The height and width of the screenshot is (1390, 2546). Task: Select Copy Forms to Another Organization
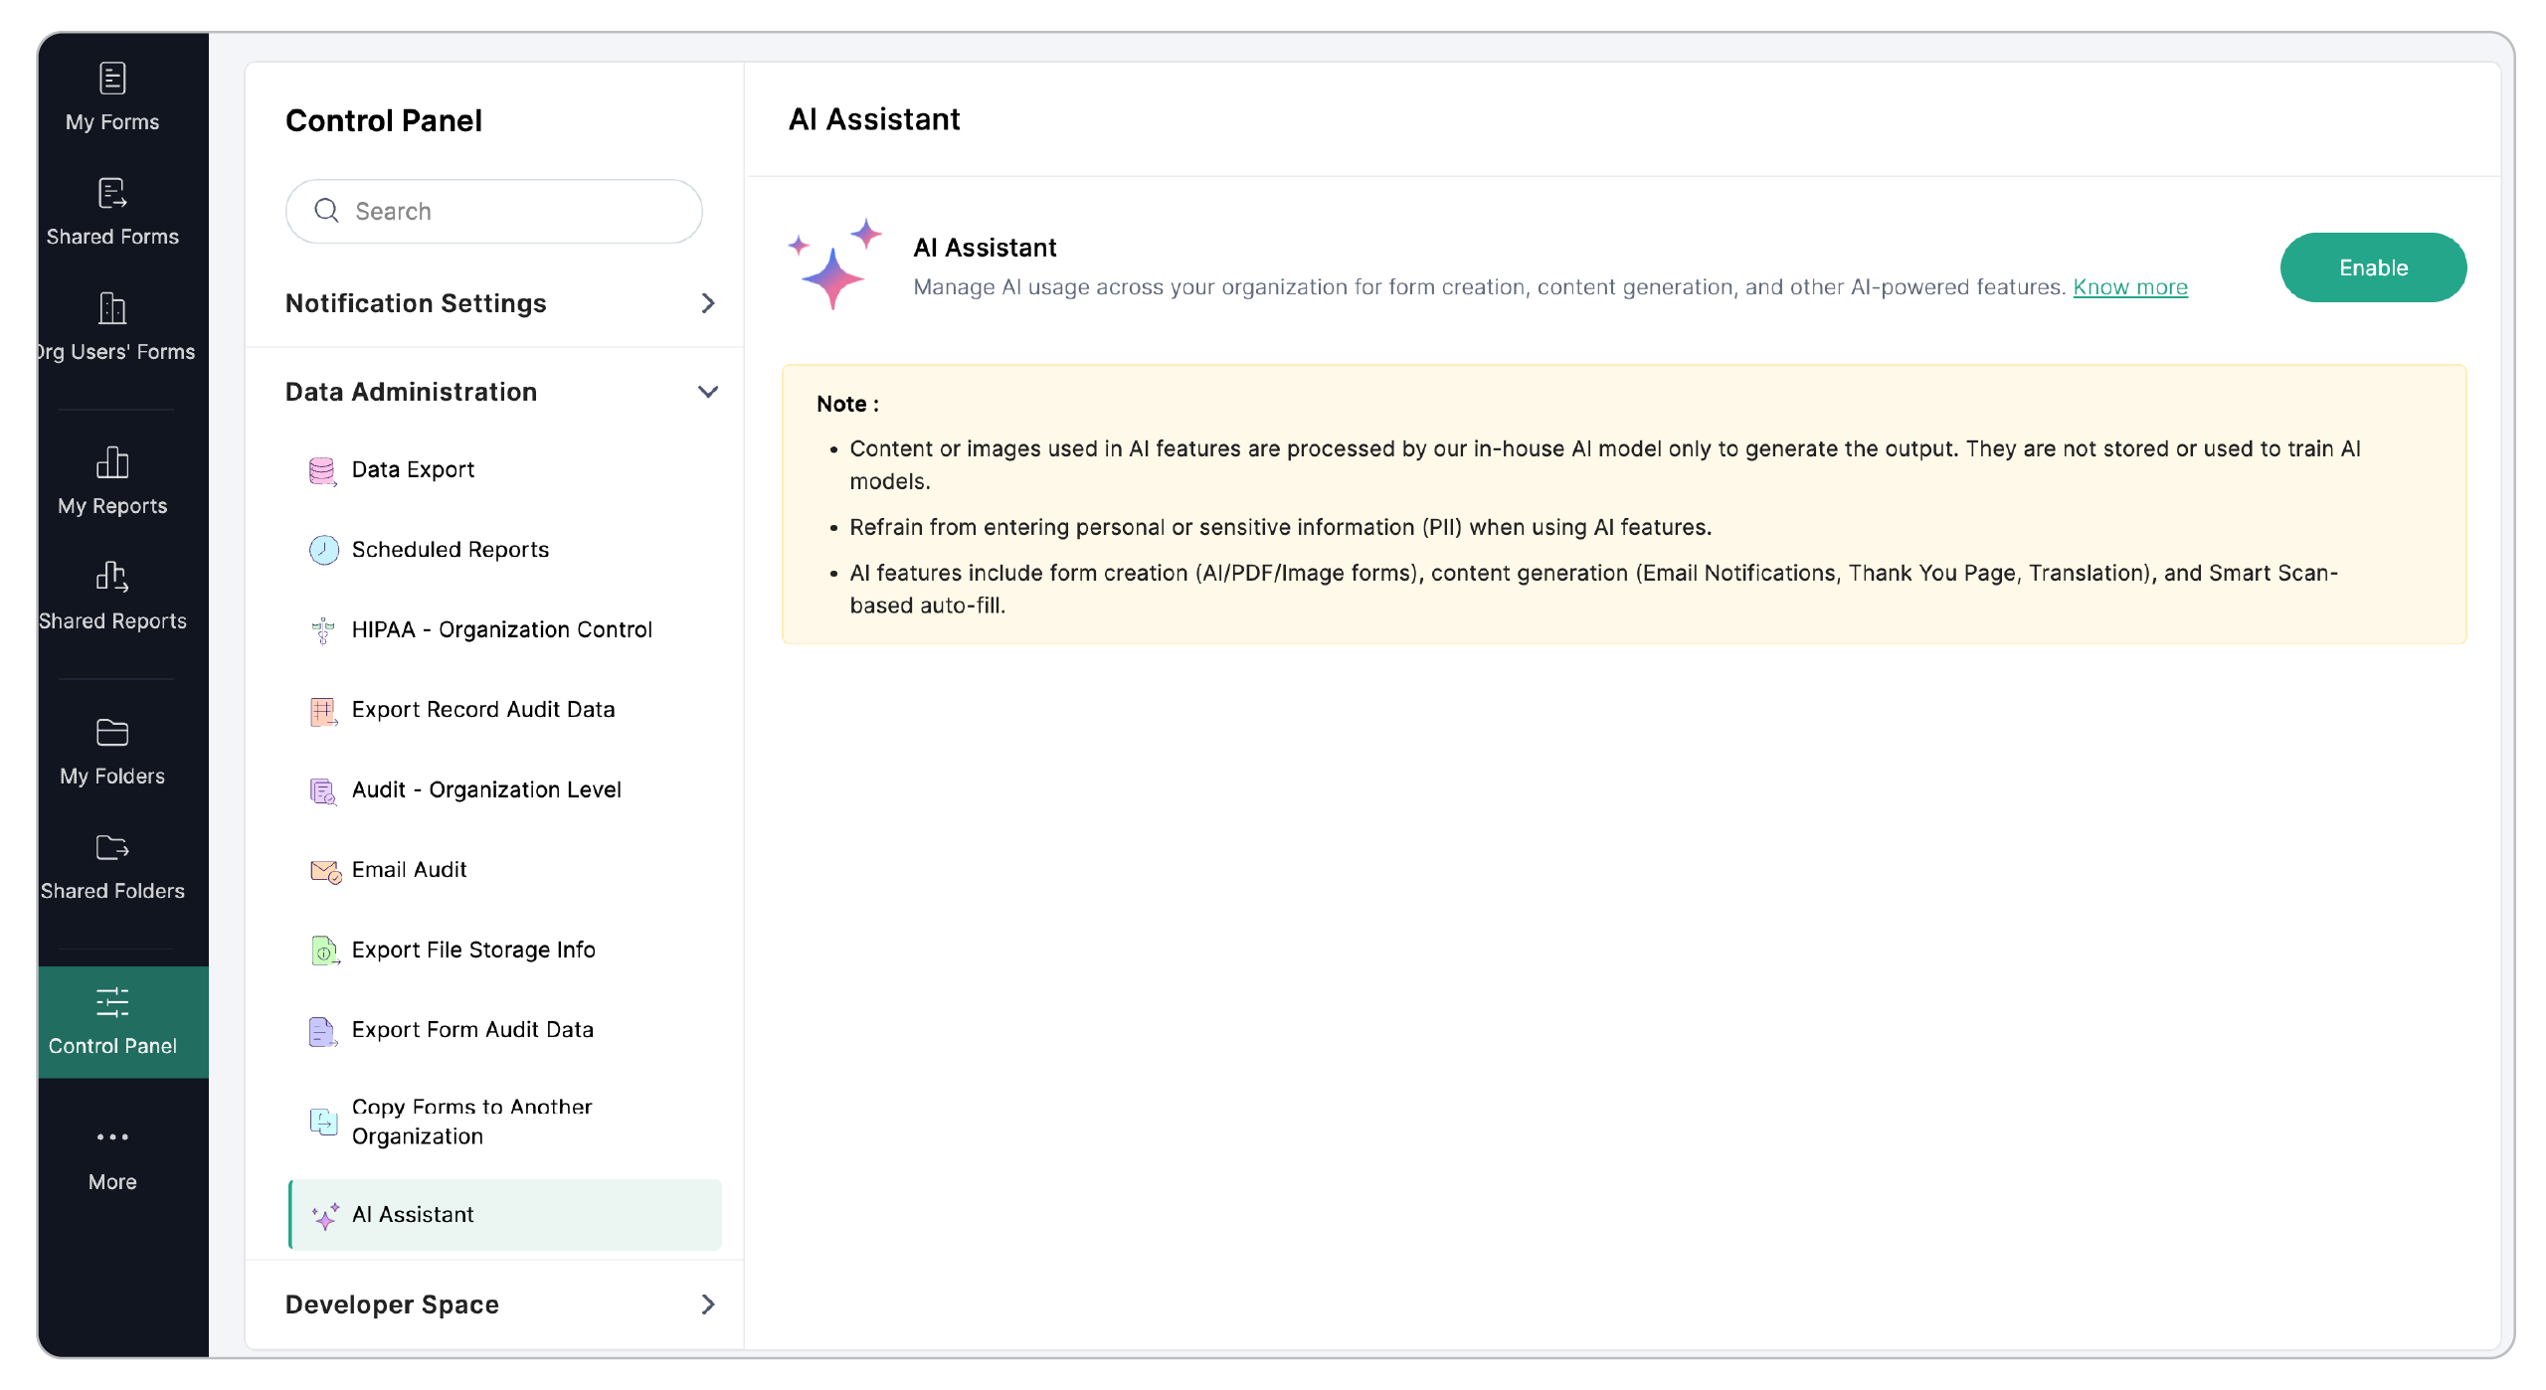[471, 1122]
